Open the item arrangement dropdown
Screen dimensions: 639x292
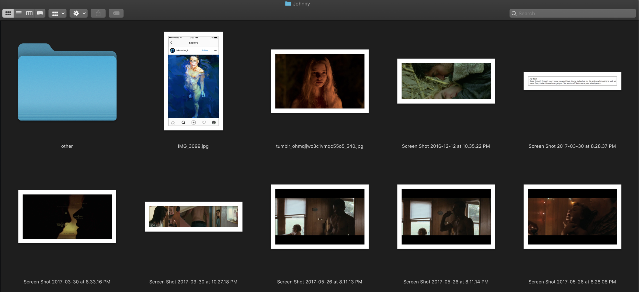click(x=58, y=13)
